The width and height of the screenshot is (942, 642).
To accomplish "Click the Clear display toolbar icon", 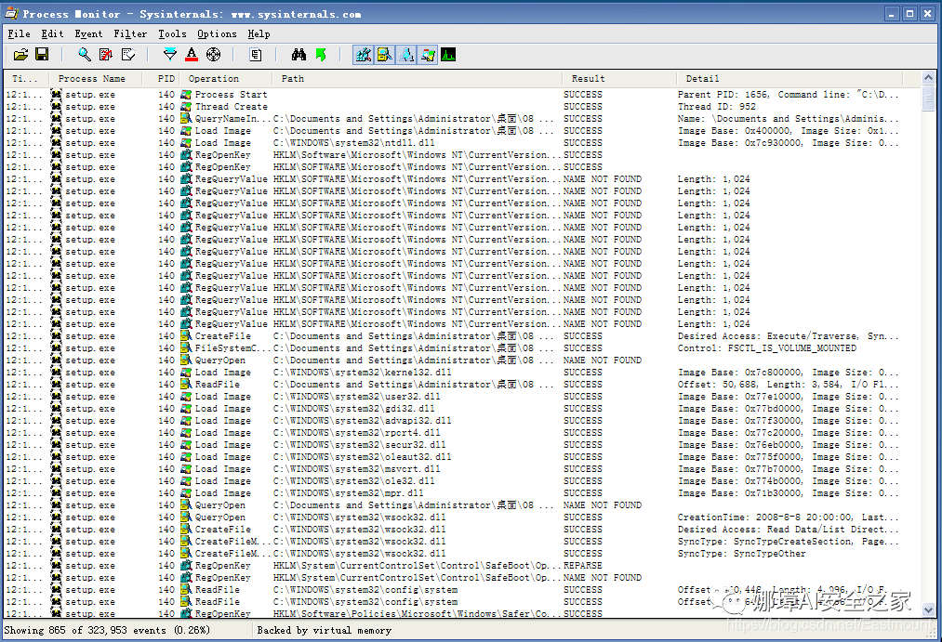I will point(128,55).
